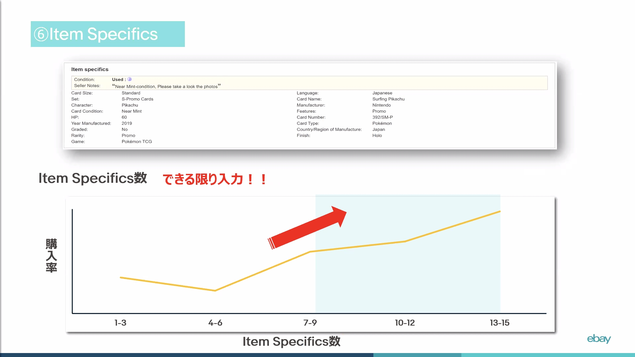Click the 4-6 axis label

[x=215, y=323]
